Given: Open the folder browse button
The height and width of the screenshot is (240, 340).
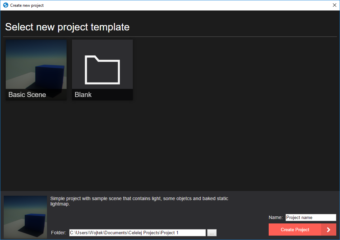Looking at the screenshot, I should (x=212, y=233).
